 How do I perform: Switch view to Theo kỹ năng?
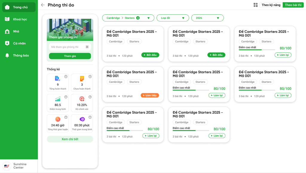click(x=271, y=5)
